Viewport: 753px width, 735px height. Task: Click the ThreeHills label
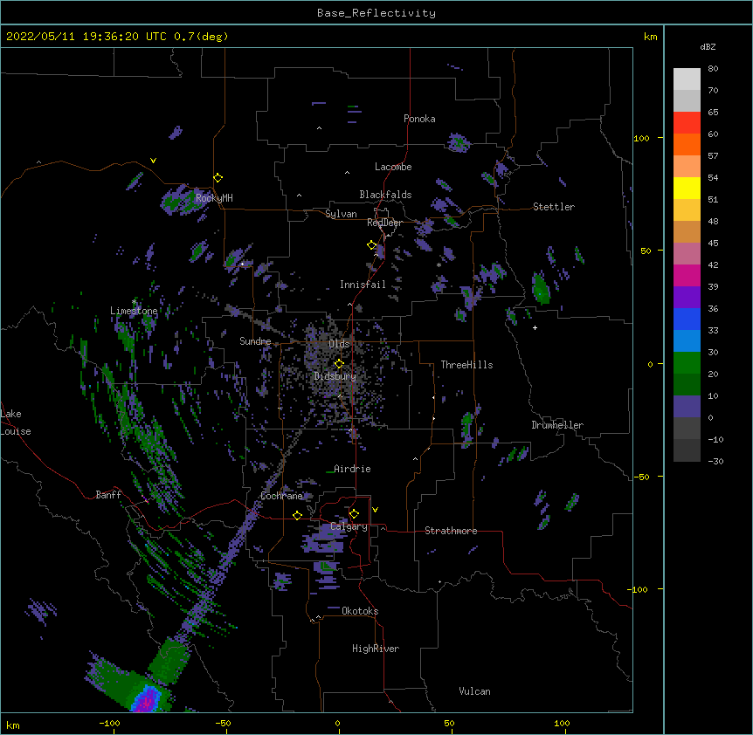click(x=466, y=365)
